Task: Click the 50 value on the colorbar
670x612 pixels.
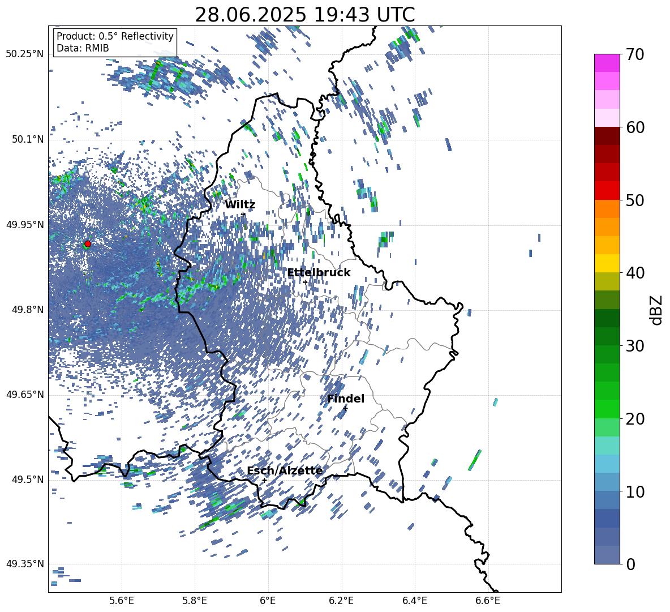Action: pyautogui.click(x=635, y=200)
